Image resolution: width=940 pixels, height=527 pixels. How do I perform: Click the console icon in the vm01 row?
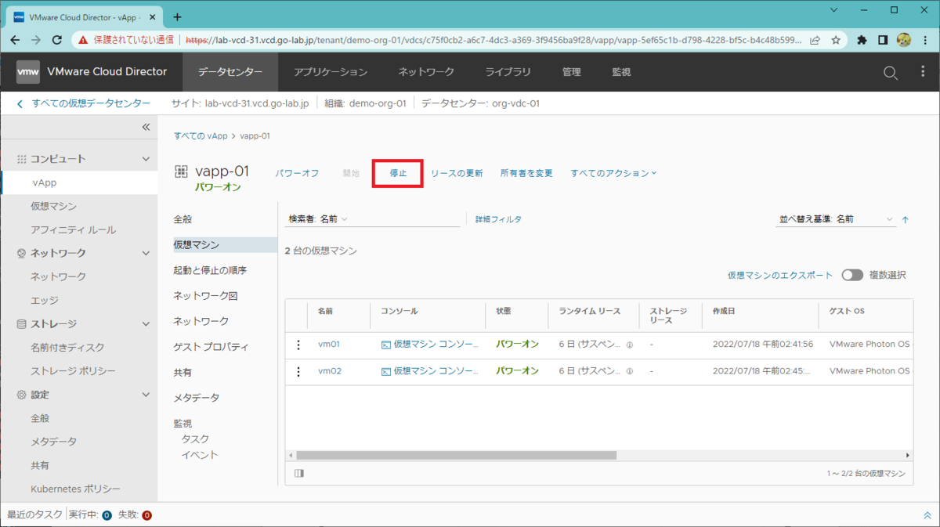pos(385,345)
